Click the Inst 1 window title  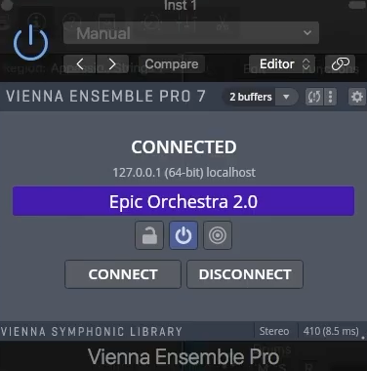(x=181, y=5)
